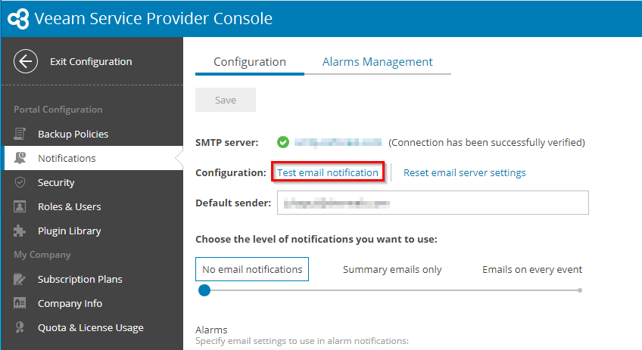Image resolution: width=642 pixels, height=350 pixels.
Task: Click the Subscription Plans pencil icon
Action: coord(20,279)
